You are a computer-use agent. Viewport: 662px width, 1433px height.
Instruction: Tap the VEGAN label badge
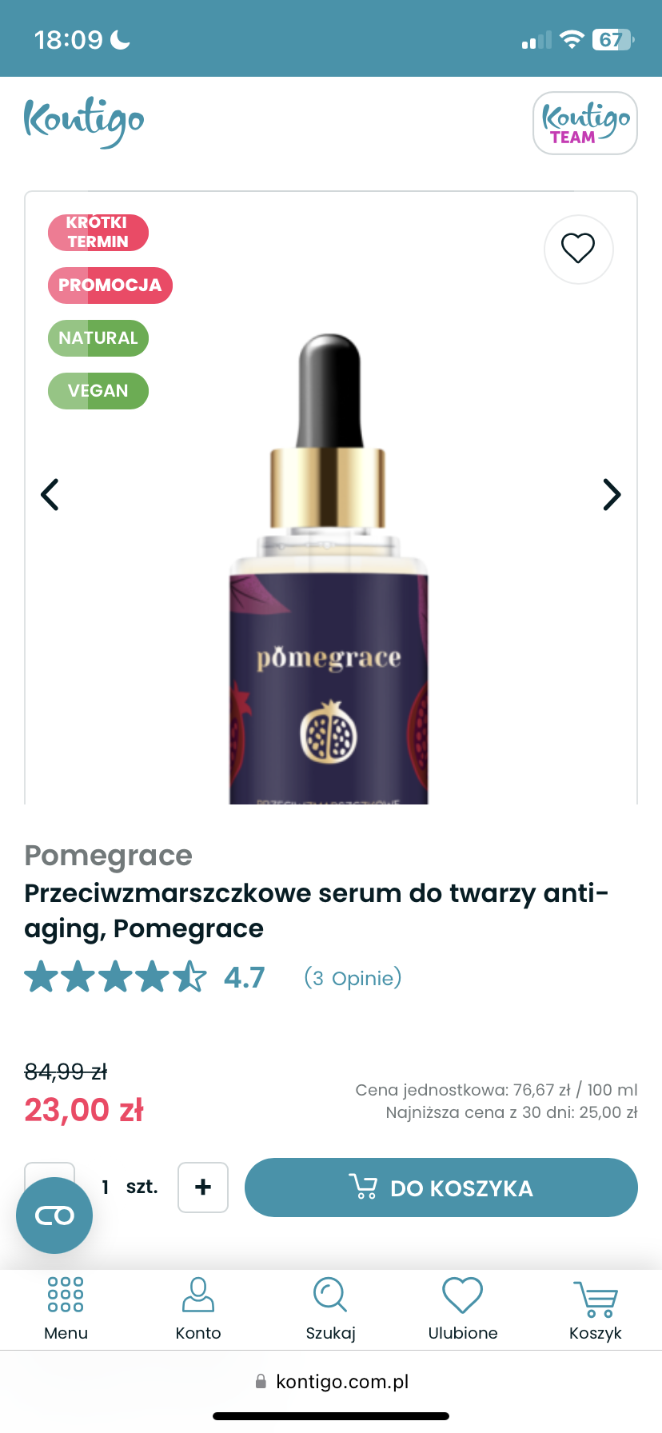[x=98, y=391]
